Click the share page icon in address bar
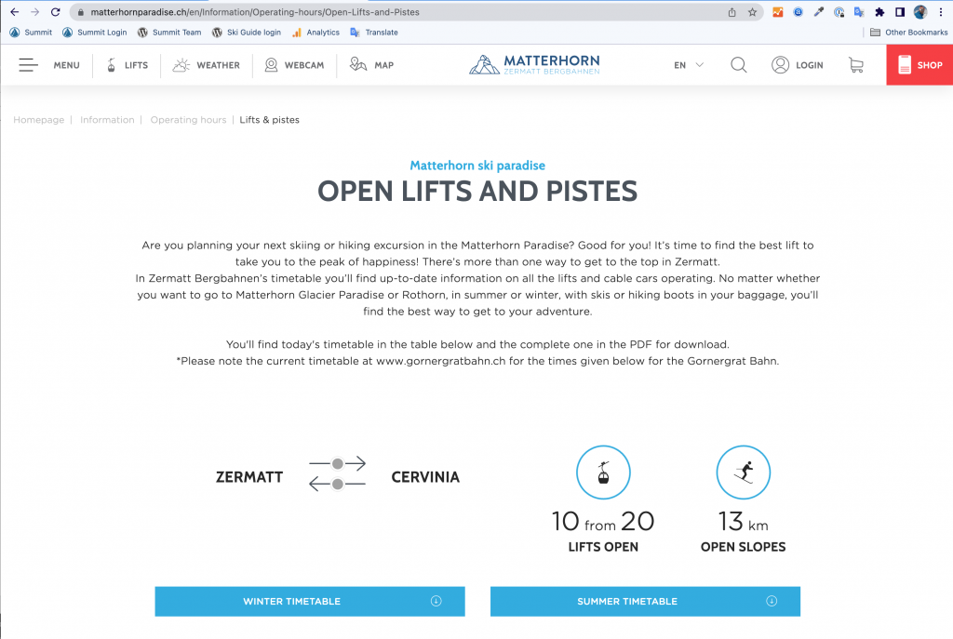The height and width of the screenshot is (639, 953). click(732, 12)
